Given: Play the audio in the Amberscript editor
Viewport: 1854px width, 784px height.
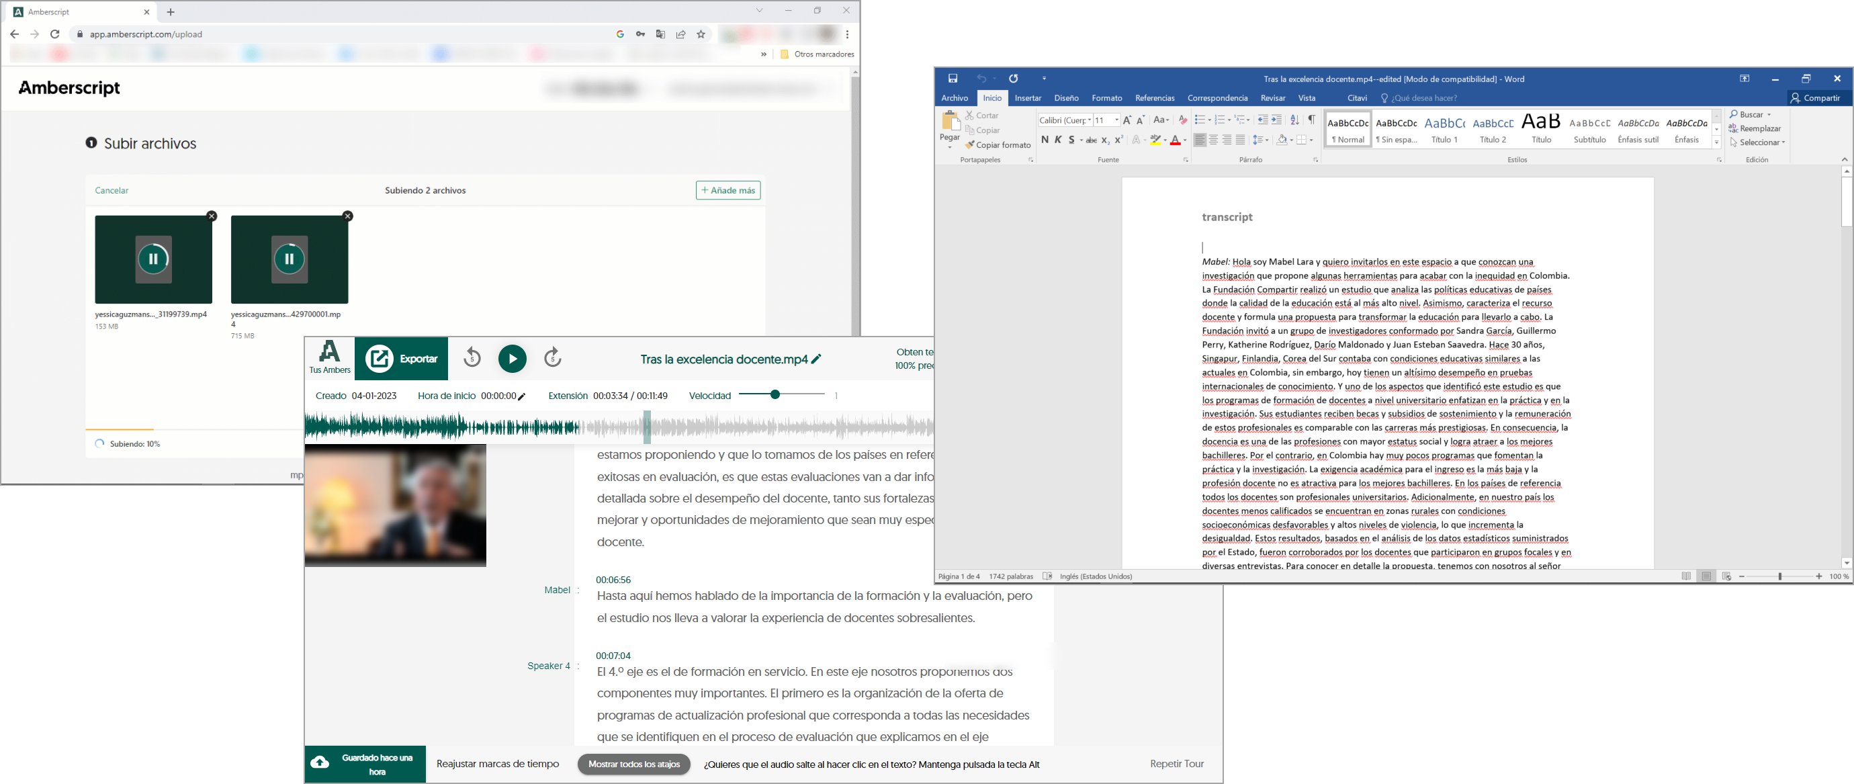Looking at the screenshot, I should pyautogui.click(x=513, y=359).
